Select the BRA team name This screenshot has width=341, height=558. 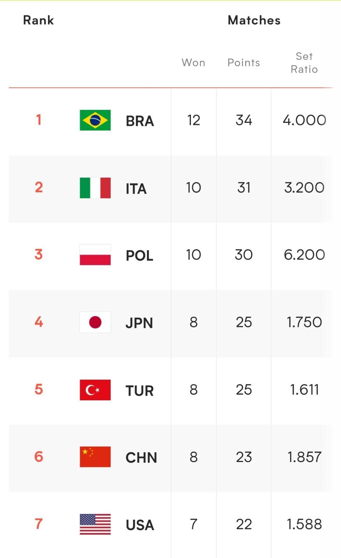140,121
